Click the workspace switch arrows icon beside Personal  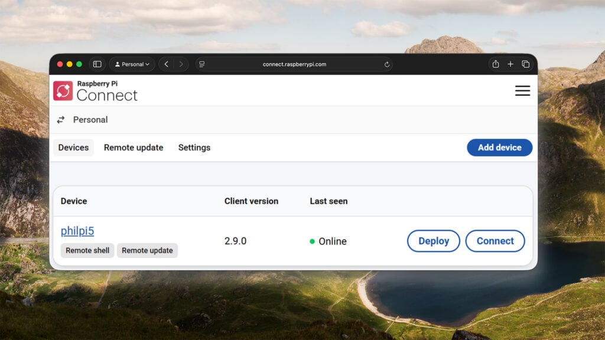[x=61, y=119]
